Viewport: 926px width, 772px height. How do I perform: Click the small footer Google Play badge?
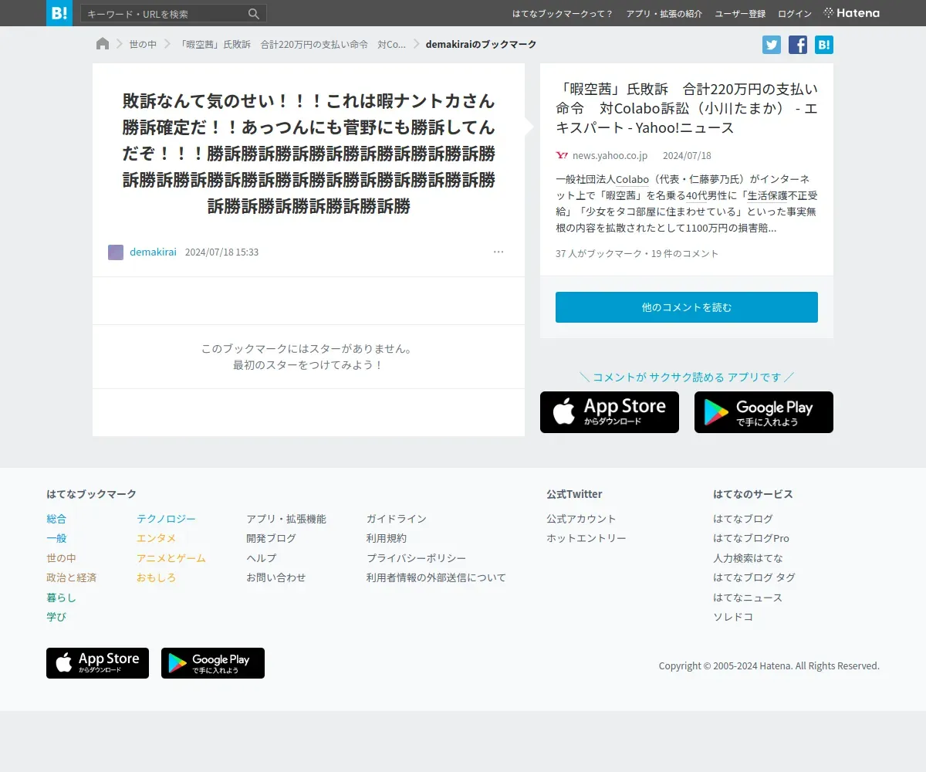[213, 663]
